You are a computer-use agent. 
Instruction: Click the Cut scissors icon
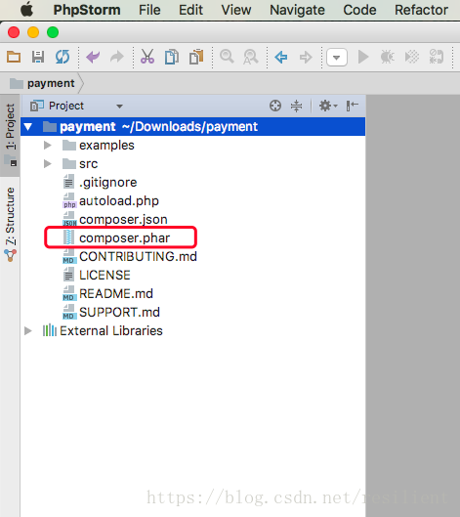(147, 57)
